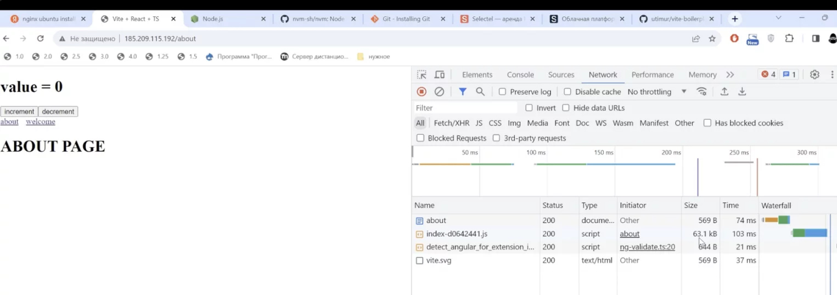Expand more DevTools tabs chevron
Screen dimensions: 837x295
730,75
